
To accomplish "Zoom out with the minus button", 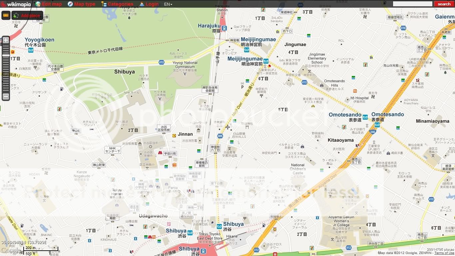I will click(x=6, y=97).
